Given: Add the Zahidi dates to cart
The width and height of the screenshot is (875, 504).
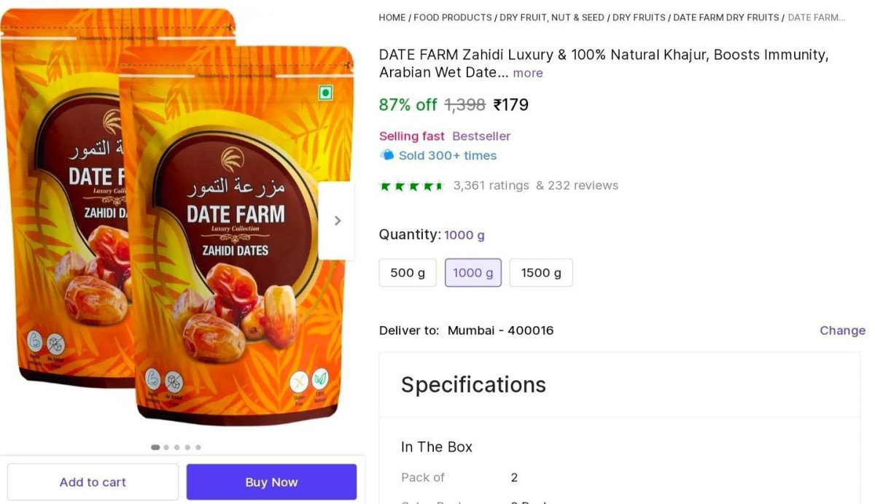Looking at the screenshot, I should pyautogui.click(x=93, y=481).
